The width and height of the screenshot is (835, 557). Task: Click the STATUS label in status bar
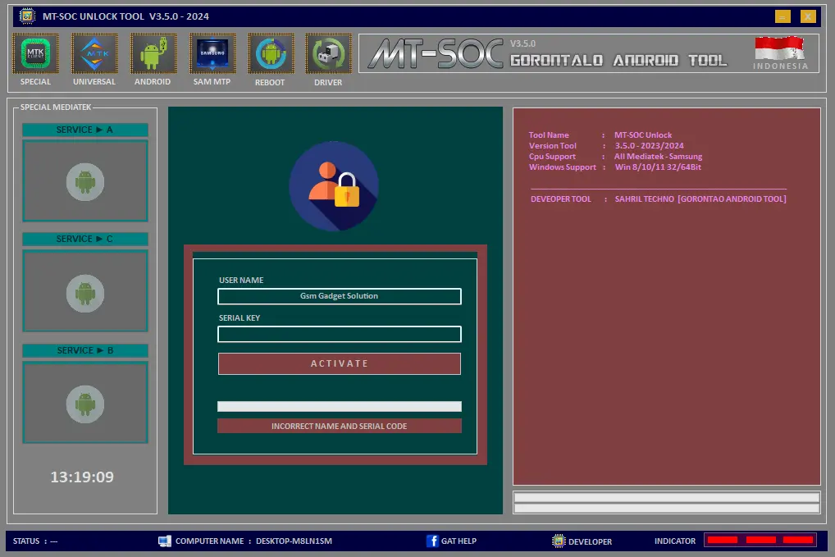pyautogui.click(x=26, y=541)
